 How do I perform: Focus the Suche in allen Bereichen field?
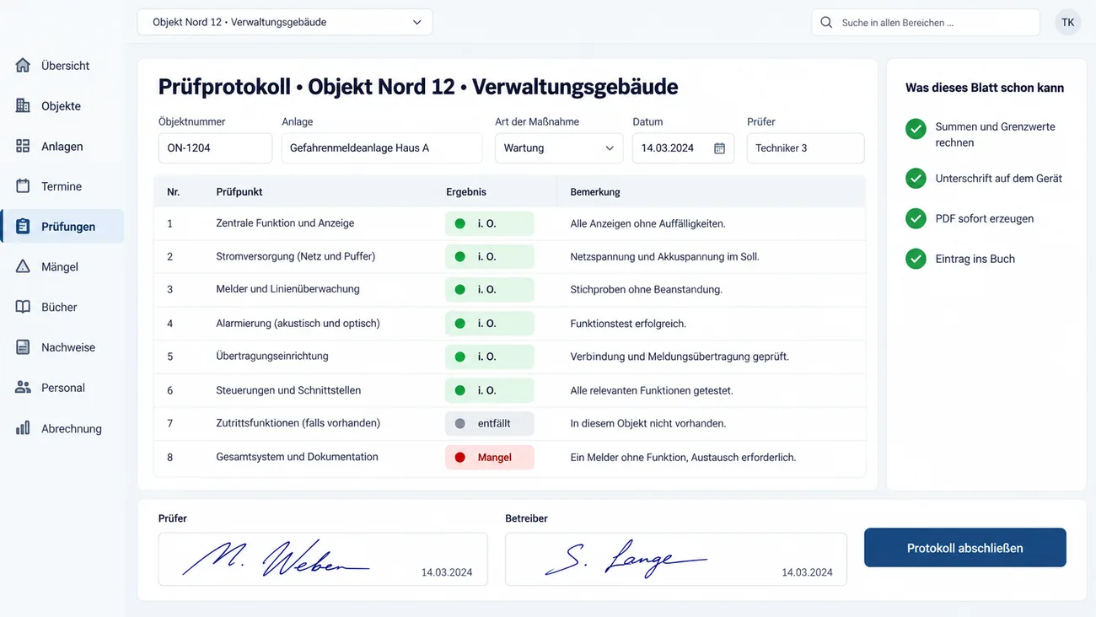coord(925,23)
